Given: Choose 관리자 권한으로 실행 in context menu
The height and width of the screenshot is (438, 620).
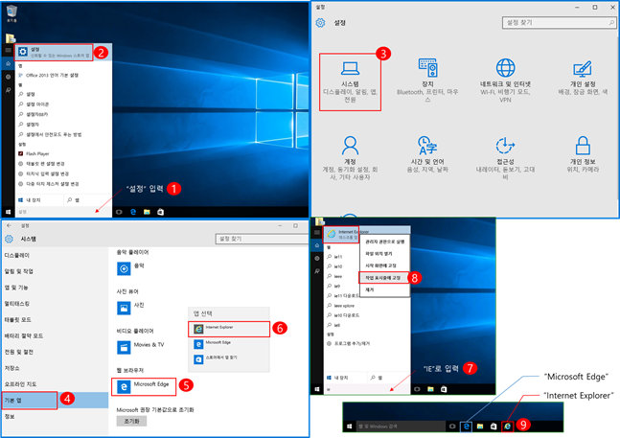Looking at the screenshot, I should [384, 242].
